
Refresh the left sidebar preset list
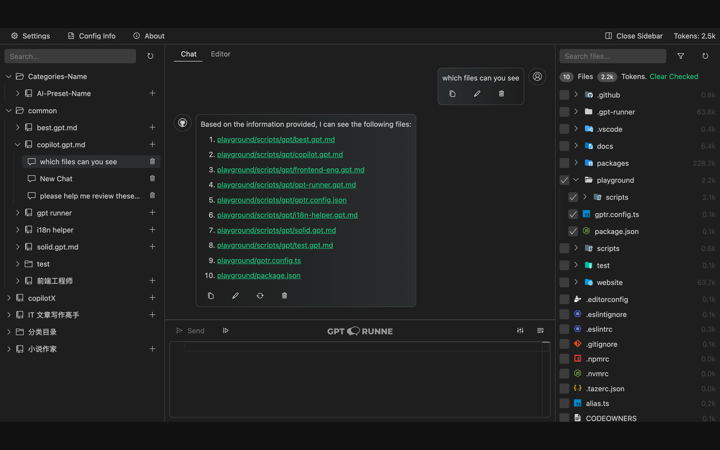[150, 56]
